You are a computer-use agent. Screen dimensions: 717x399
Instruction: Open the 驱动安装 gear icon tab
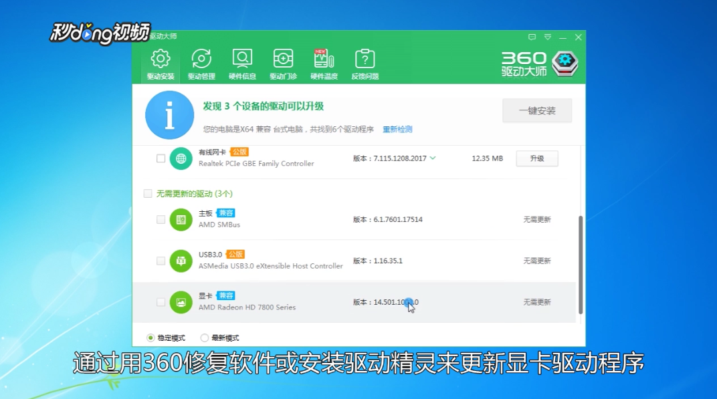pyautogui.click(x=161, y=64)
